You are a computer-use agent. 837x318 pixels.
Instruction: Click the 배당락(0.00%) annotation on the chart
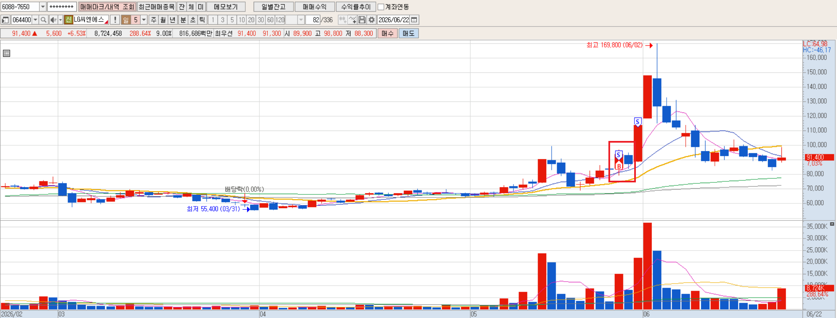point(244,189)
